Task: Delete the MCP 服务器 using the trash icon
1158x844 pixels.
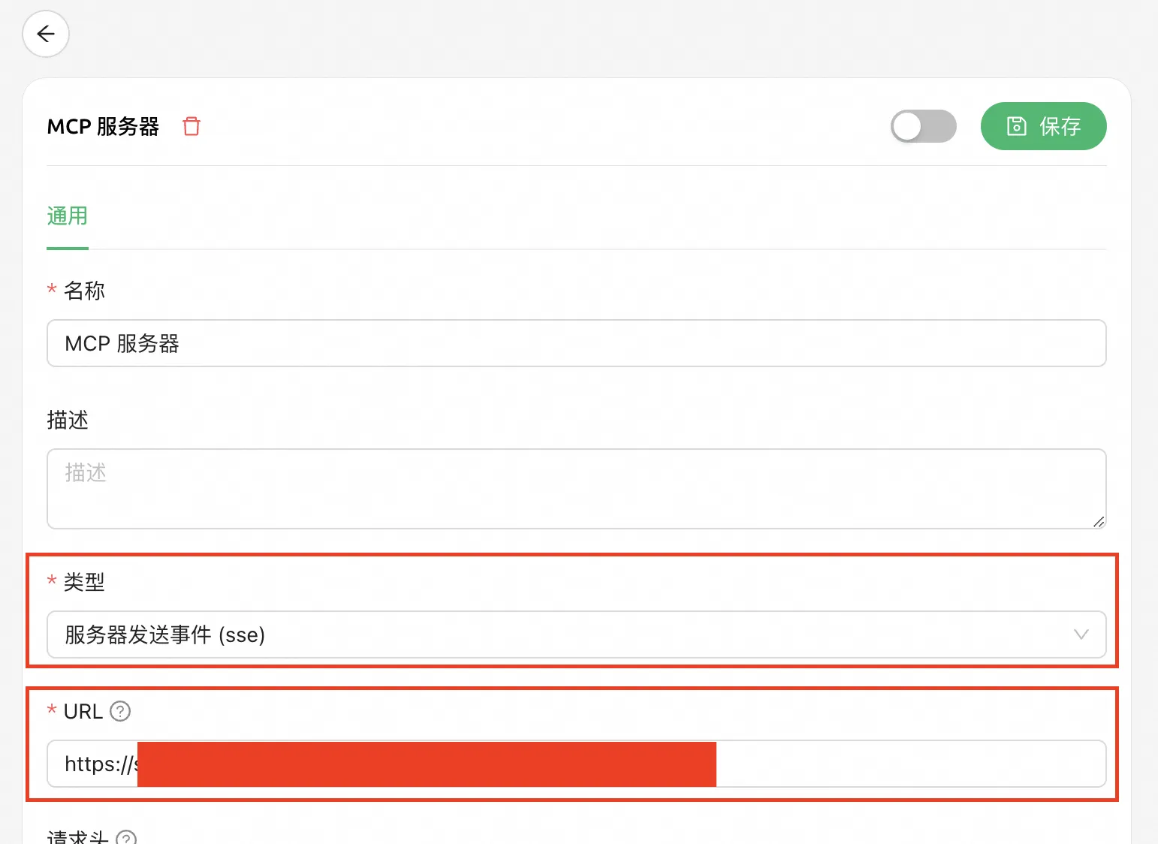Action: (x=191, y=126)
